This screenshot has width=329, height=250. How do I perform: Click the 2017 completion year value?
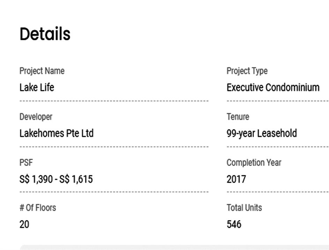(x=236, y=179)
